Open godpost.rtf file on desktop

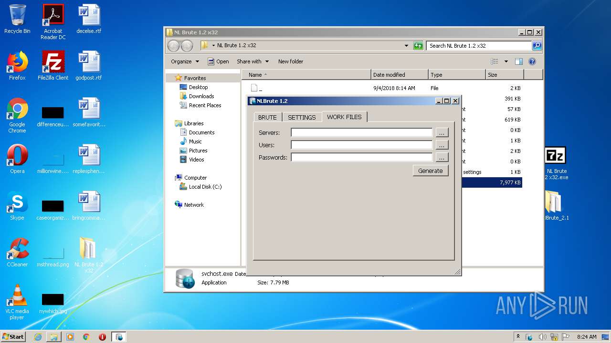(89, 66)
